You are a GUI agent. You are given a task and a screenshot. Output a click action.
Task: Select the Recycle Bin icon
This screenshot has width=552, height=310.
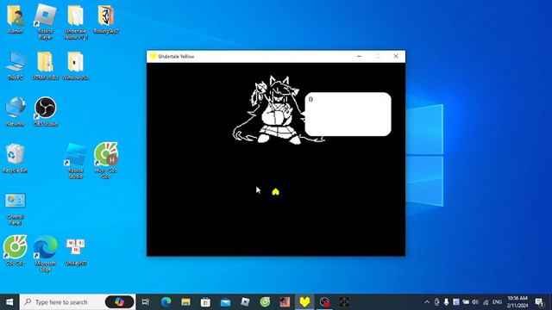(x=16, y=158)
